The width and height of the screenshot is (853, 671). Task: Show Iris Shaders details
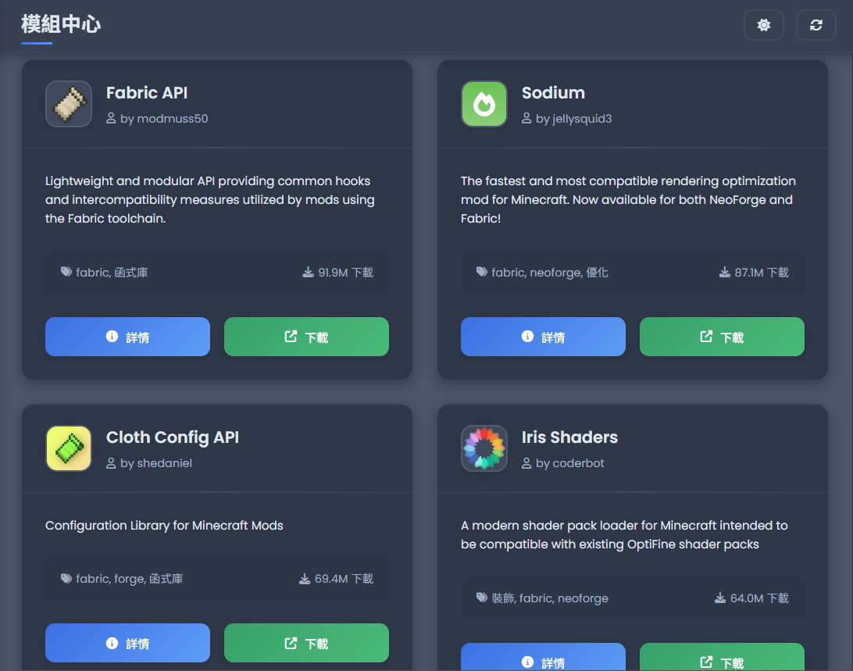tap(543, 658)
